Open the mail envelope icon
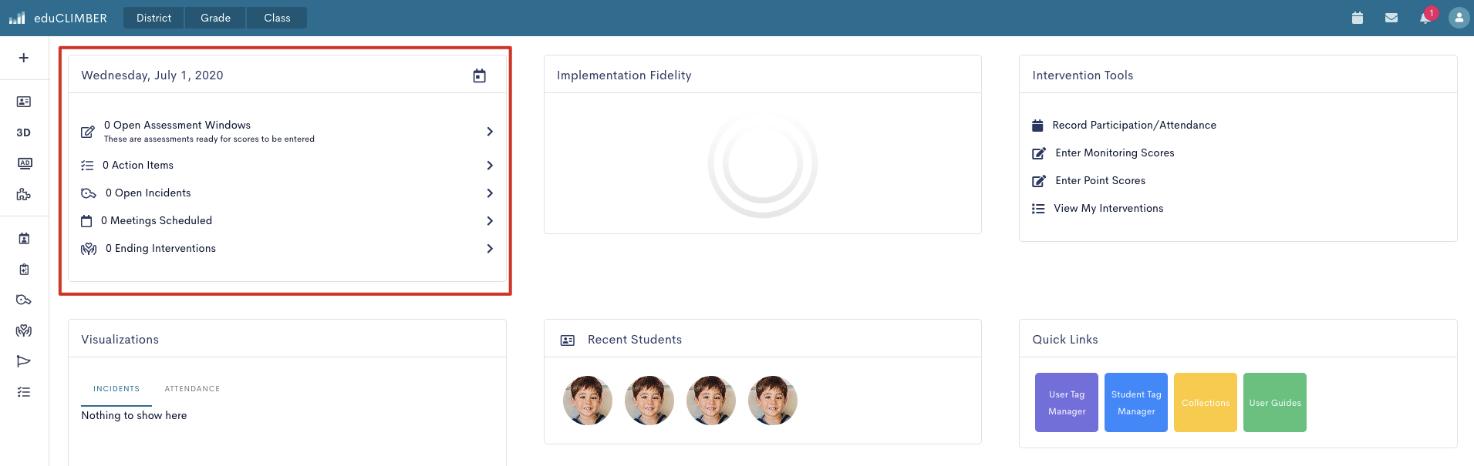The height and width of the screenshot is (466, 1474). [1391, 18]
